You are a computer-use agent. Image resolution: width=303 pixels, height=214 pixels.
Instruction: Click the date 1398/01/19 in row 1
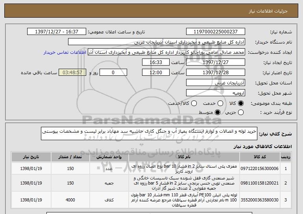click(31, 168)
